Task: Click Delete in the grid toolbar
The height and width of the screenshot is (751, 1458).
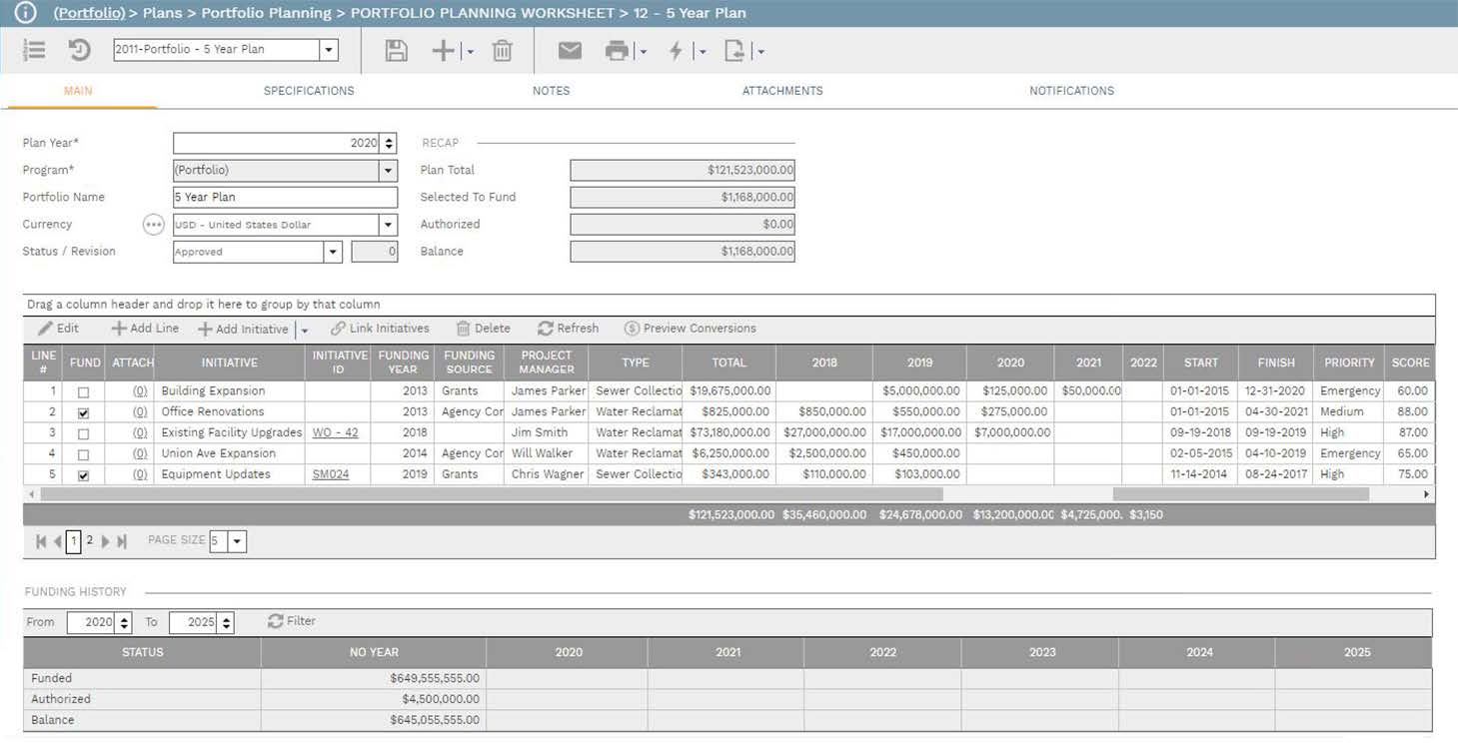Action: 484,329
